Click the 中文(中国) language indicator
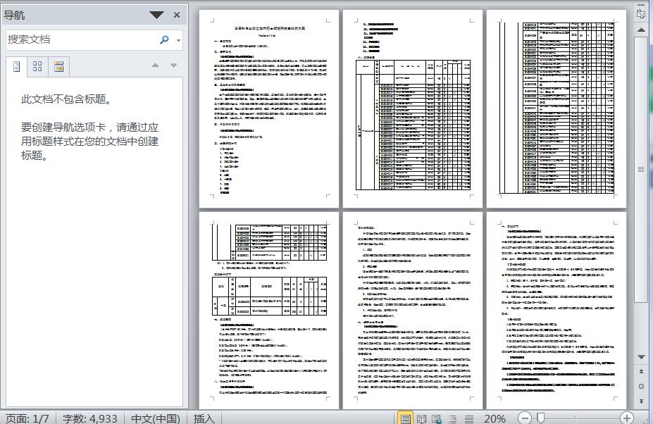The height and width of the screenshot is (424, 653). pyautogui.click(x=156, y=418)
